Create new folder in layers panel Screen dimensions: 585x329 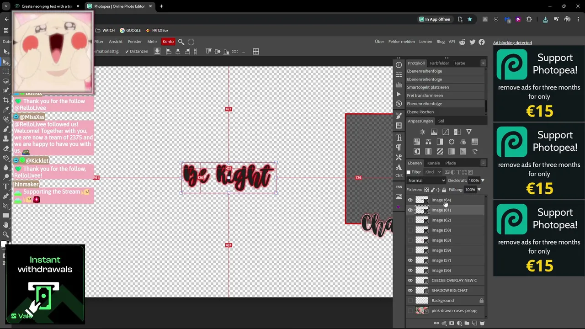(x=467, y=323)
